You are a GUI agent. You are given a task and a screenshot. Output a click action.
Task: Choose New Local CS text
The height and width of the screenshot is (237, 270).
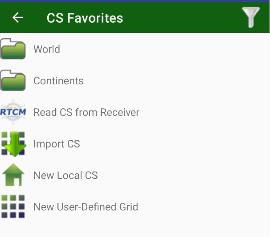[65, 176]
